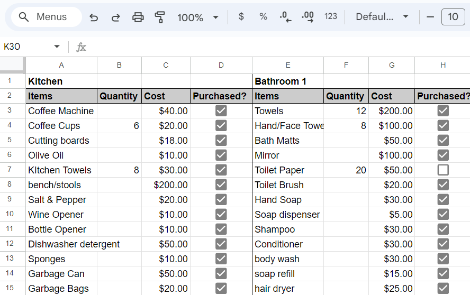470x295 pixels.
Task: Select column A header
Action: 61,65
